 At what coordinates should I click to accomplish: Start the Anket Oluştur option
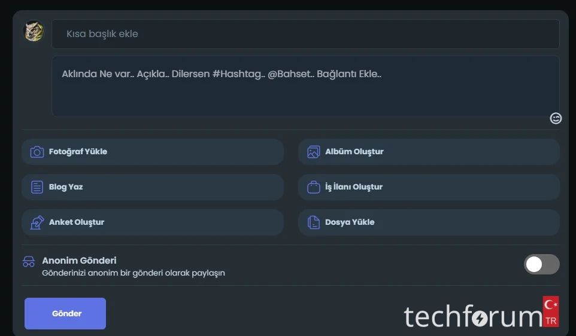[x=77, y=222]
